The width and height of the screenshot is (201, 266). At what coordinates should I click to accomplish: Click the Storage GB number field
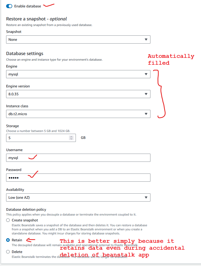tap(37, 138)
